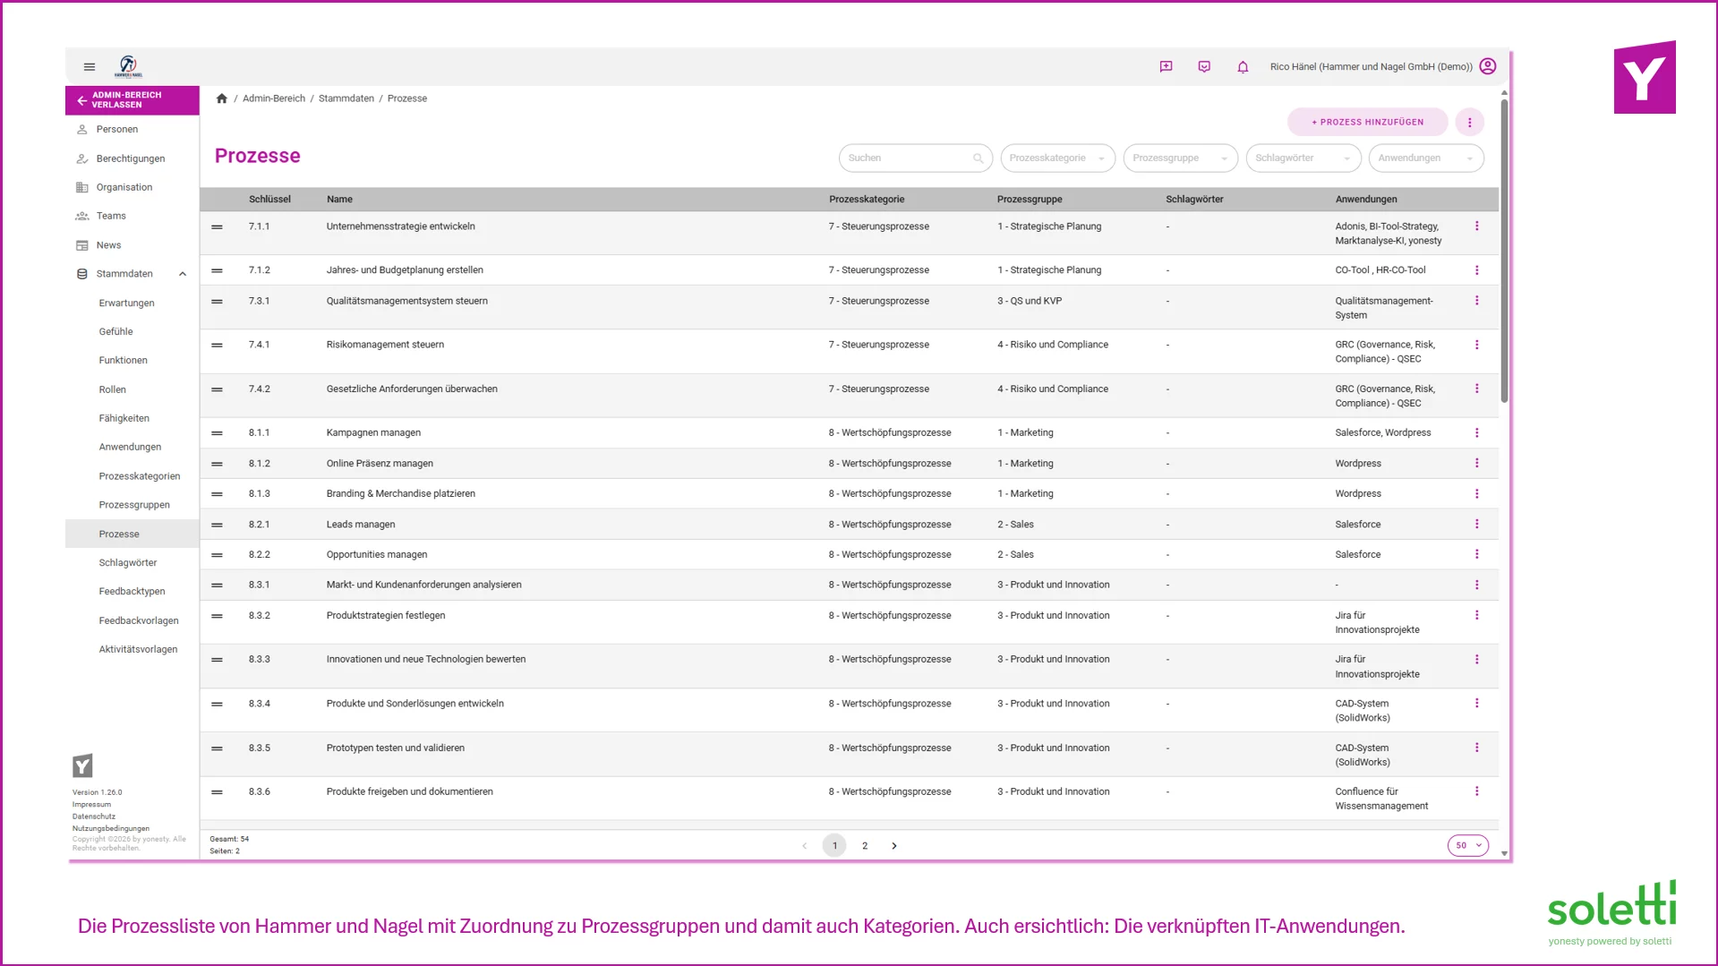Click drag handle of row 8.2.2
Viewport: 1718px width, 966px height.
(x=217, y=555)
